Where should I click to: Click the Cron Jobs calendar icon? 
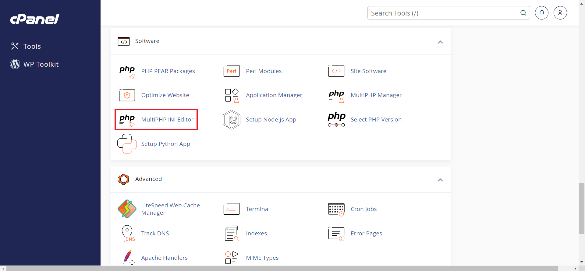click(x=336, y=209)
